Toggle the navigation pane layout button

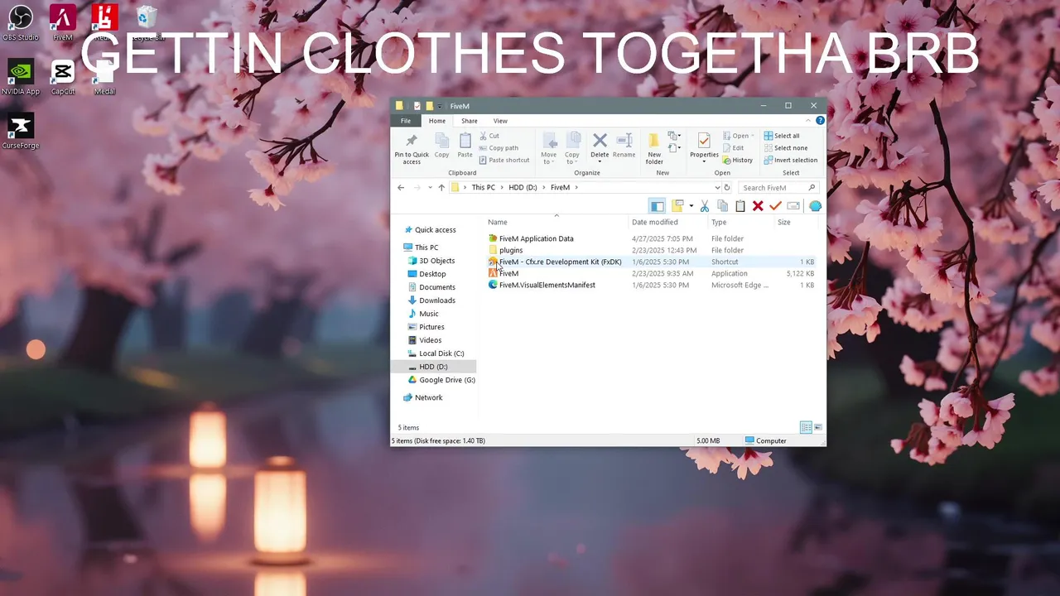[657, 206]
